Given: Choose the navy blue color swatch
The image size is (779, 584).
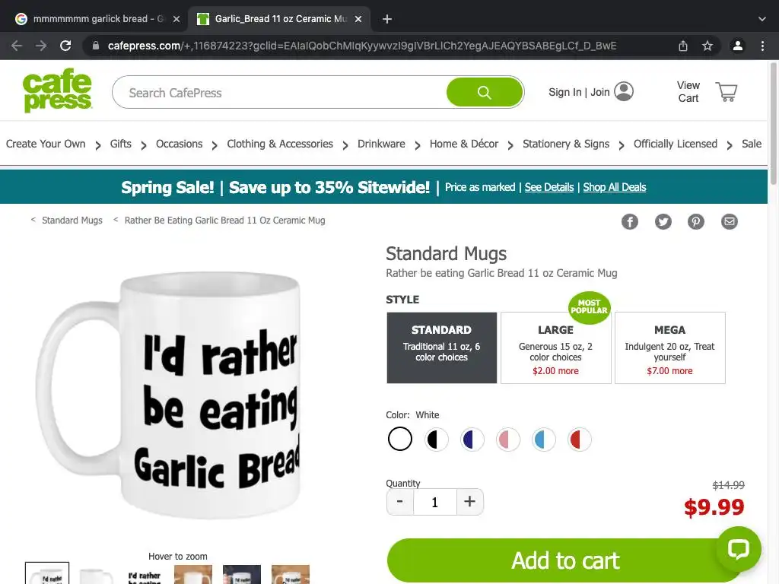Looking at the screenshot, I should (472, 440).
